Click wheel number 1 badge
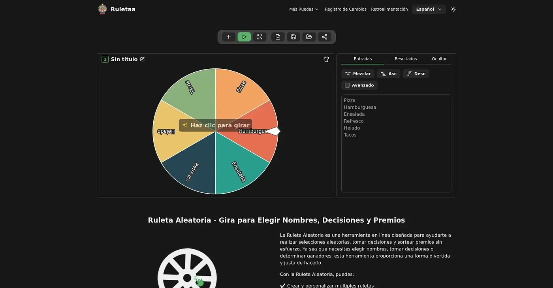The height and width of the screenshot is (288, 553). 105,59
